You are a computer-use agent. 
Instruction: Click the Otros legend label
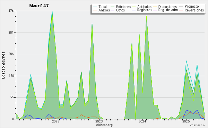(120, 10)
